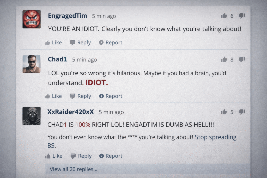Downvote EngragedTim's comment with thumbs-down icon
Viewport: 267px width, 178px height.
(242, 16)
